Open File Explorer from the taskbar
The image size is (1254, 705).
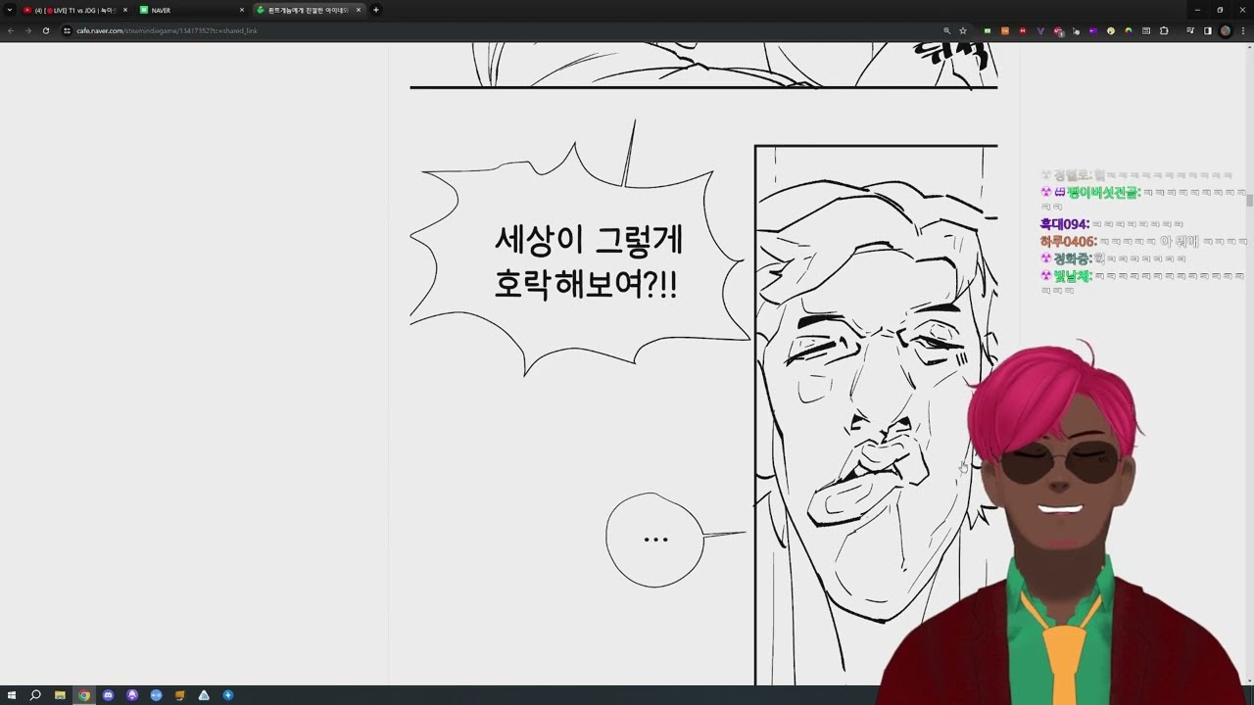click(60, 695)
